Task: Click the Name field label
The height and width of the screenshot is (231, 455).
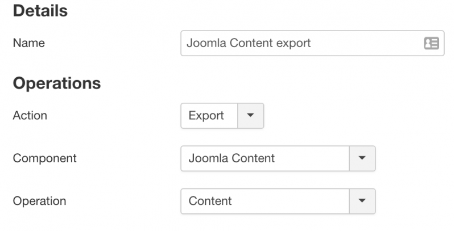Action: pos(29,43)
